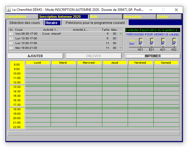The height and width of the screenshot is (152, 190).
Task: Click the PRÉVISIONS POUR GES801 label
Action: [153, 35]
